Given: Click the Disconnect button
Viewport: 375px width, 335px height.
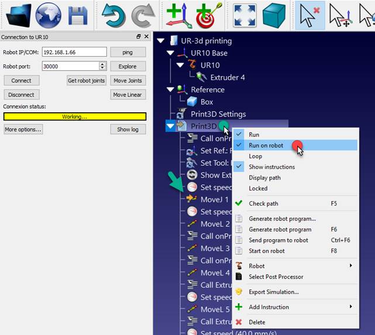Looking at the screenshot, I should point(22,95).
